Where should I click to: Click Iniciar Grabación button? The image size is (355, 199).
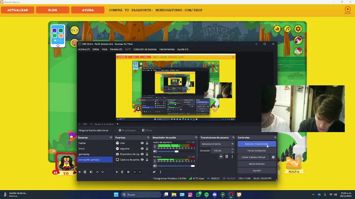point(257,151)
